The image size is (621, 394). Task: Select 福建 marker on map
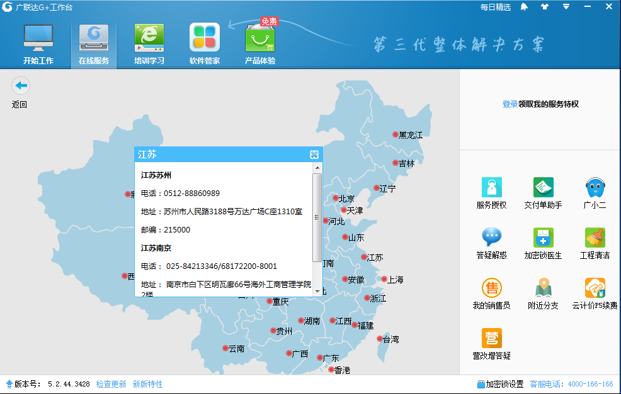tap(355, 325)
